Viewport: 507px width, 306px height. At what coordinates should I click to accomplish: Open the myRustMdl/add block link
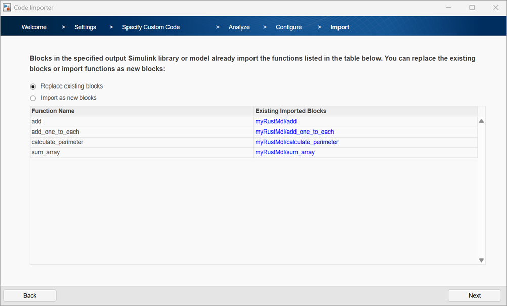click(276, 121)
